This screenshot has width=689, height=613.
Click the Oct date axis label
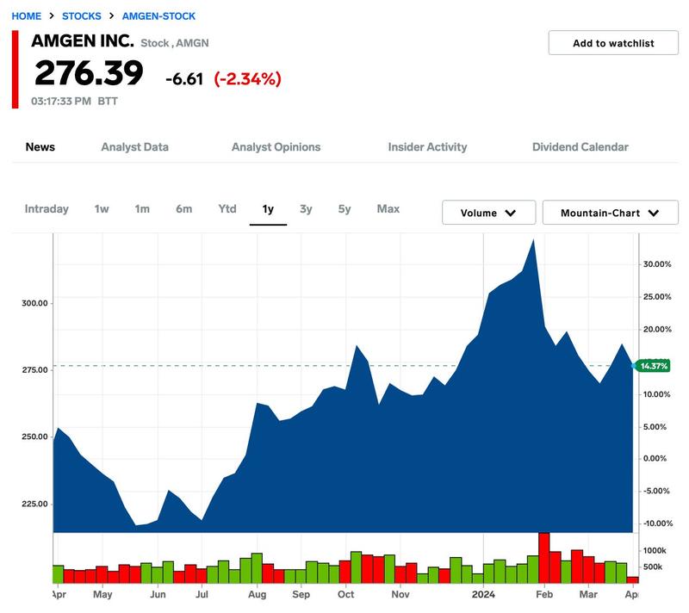tap(346, 595)
